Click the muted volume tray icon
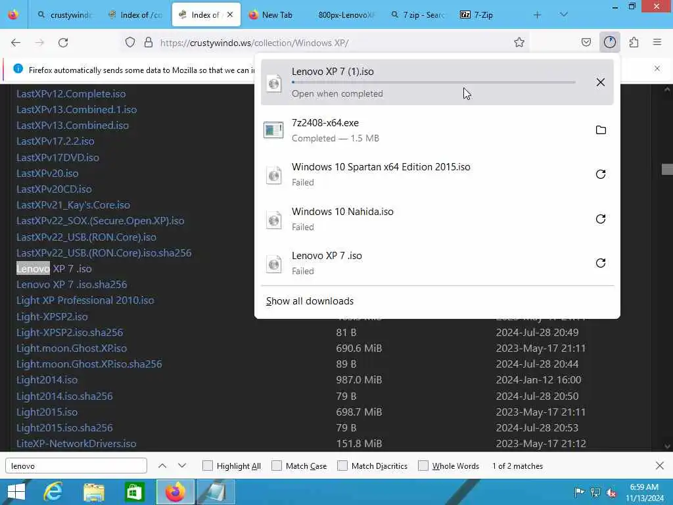 pyautogui.click(x=611, y=492)
